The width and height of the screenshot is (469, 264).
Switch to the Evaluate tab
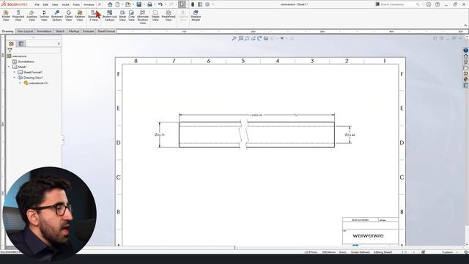point(88,31)
